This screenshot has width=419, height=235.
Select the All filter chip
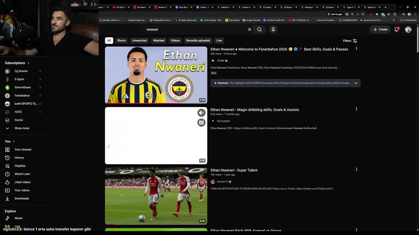click(109, 40)
